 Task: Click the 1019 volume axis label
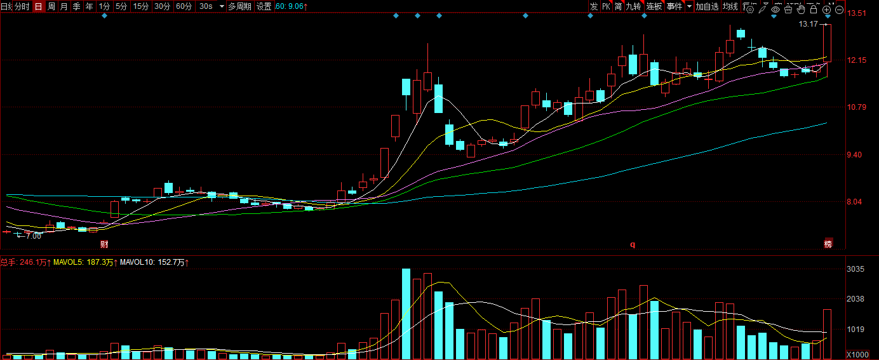pyautogui.click(x=856, y=330)
